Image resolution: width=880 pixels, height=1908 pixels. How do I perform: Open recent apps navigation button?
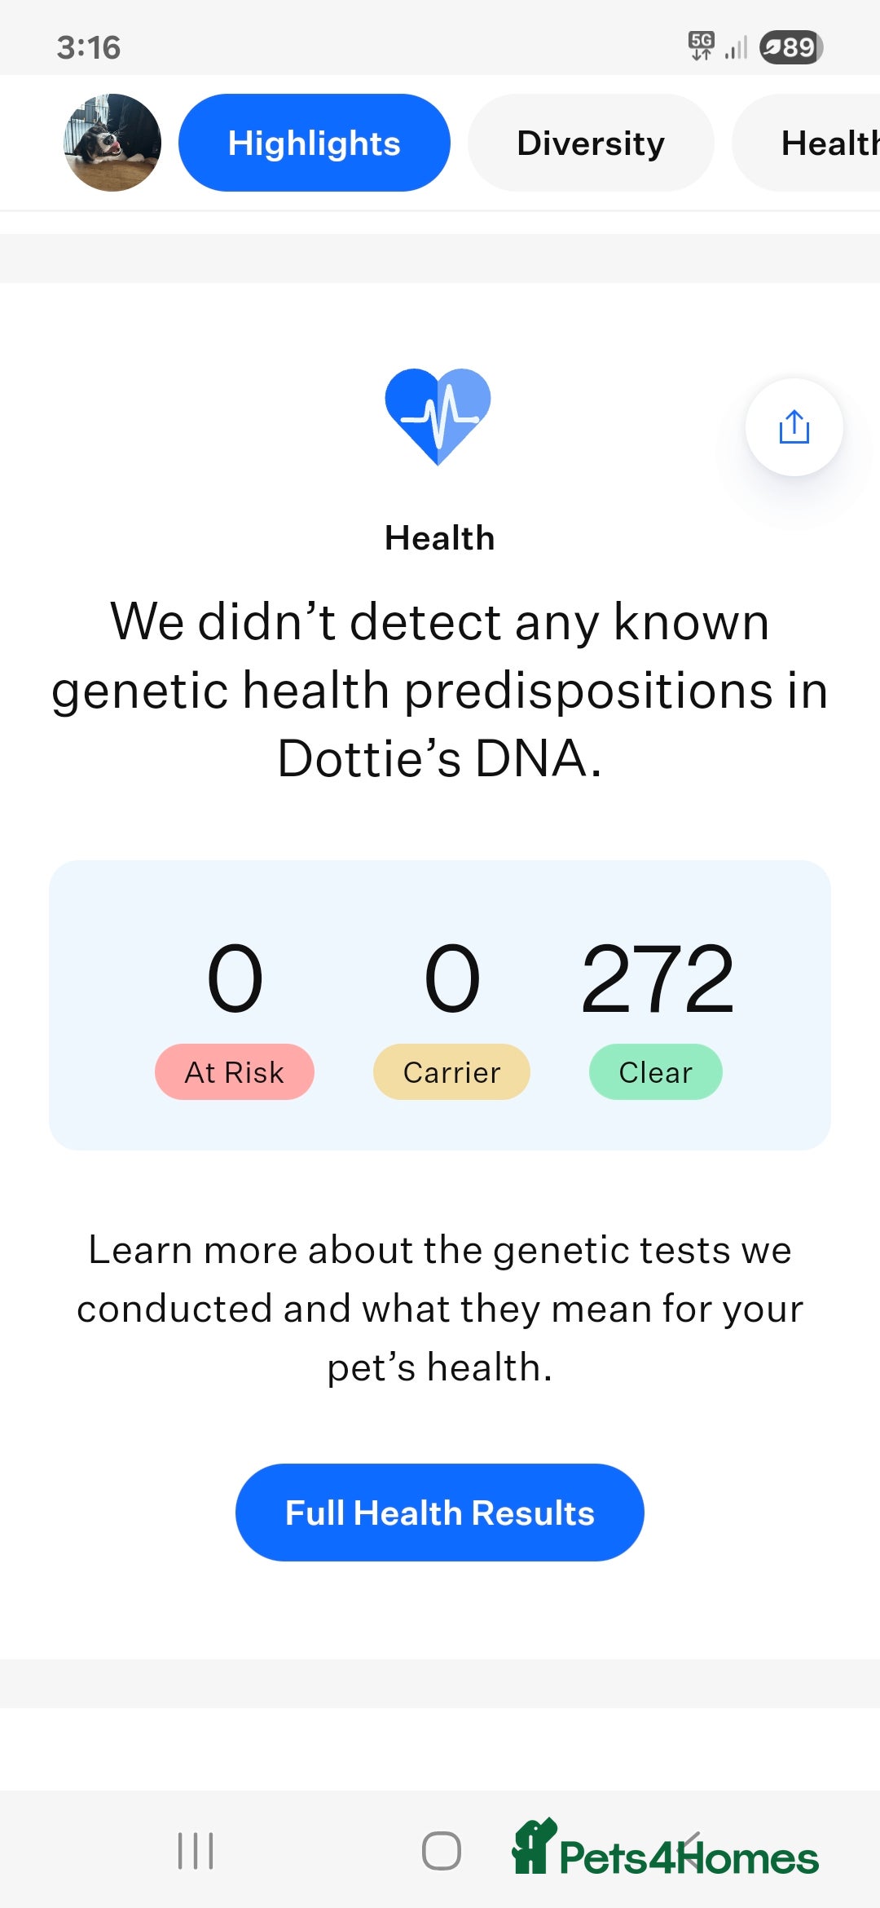pyautogui.click(x=196, y=1851)
